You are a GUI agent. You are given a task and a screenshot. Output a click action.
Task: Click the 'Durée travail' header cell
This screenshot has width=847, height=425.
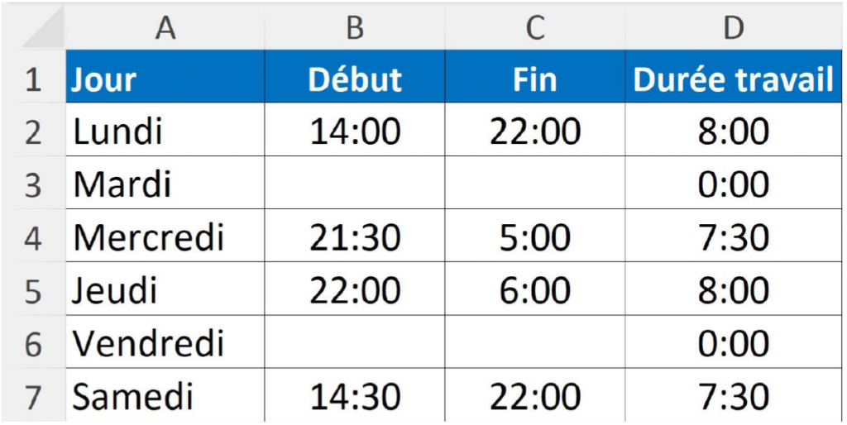733,79
